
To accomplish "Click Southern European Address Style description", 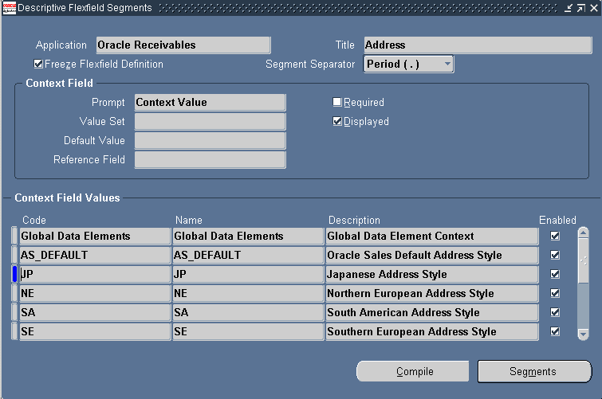I will (x=432, y=332).
